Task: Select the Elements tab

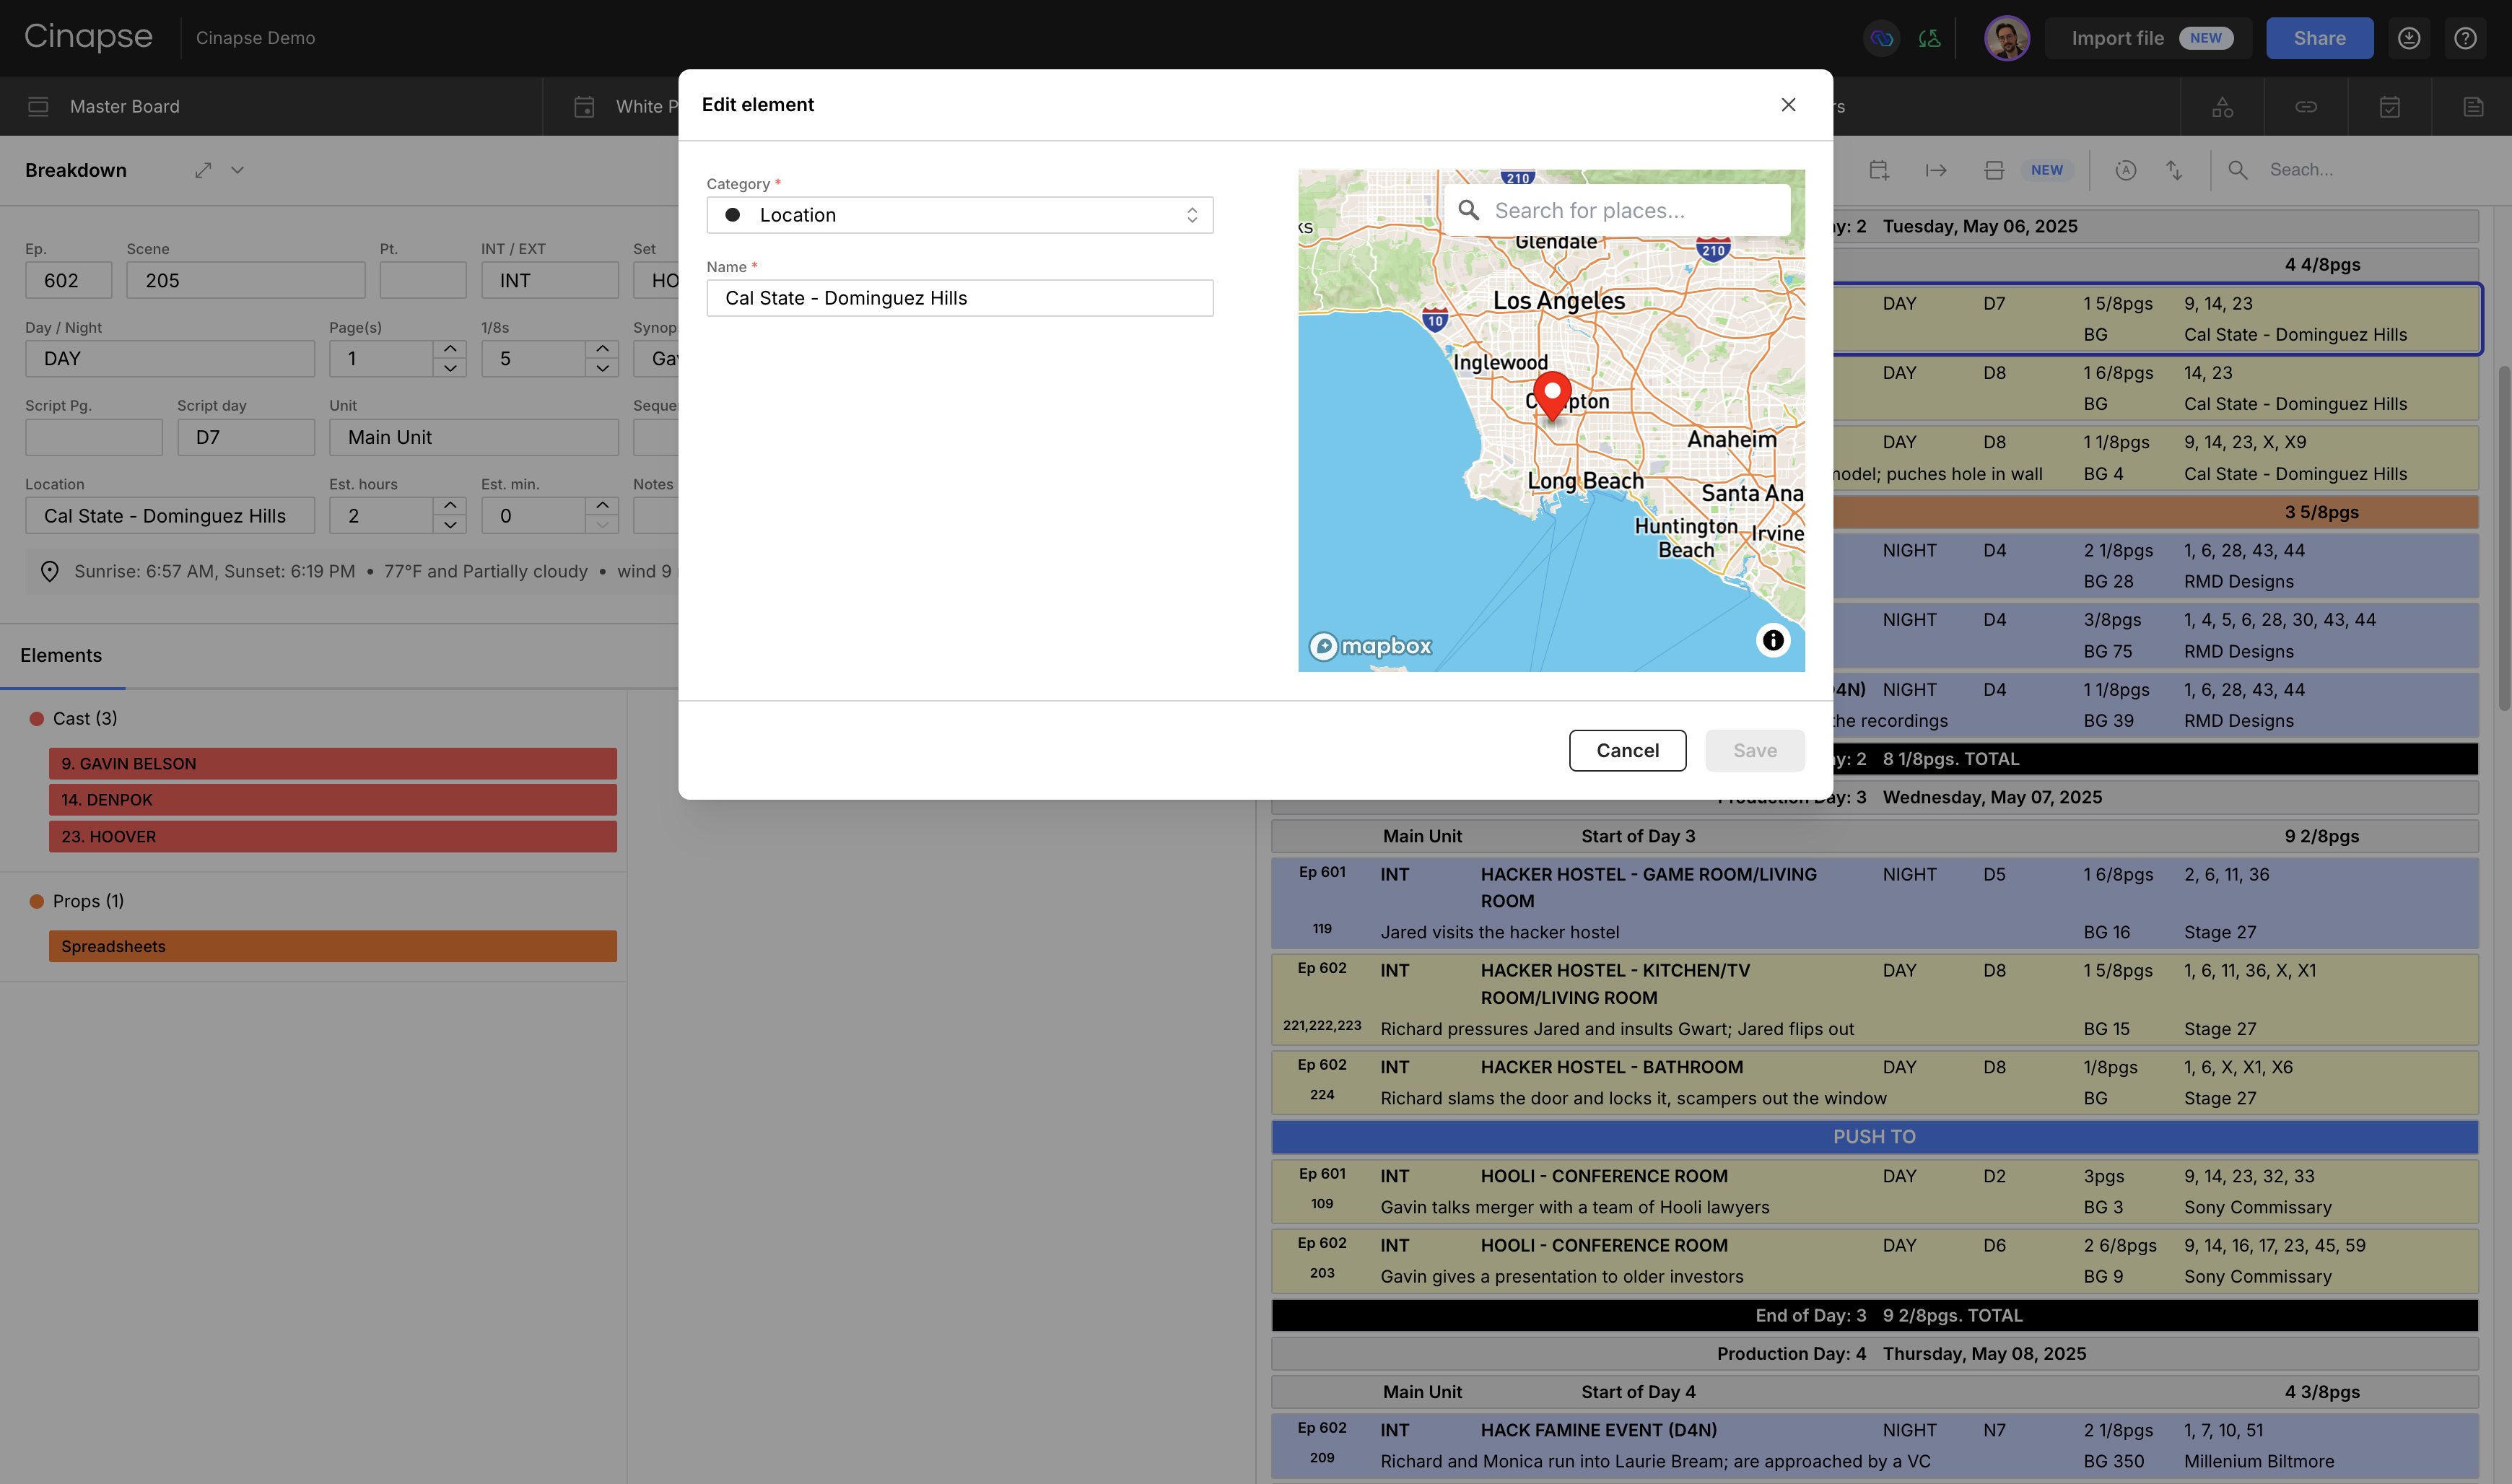Action: (x=61, y=655)
